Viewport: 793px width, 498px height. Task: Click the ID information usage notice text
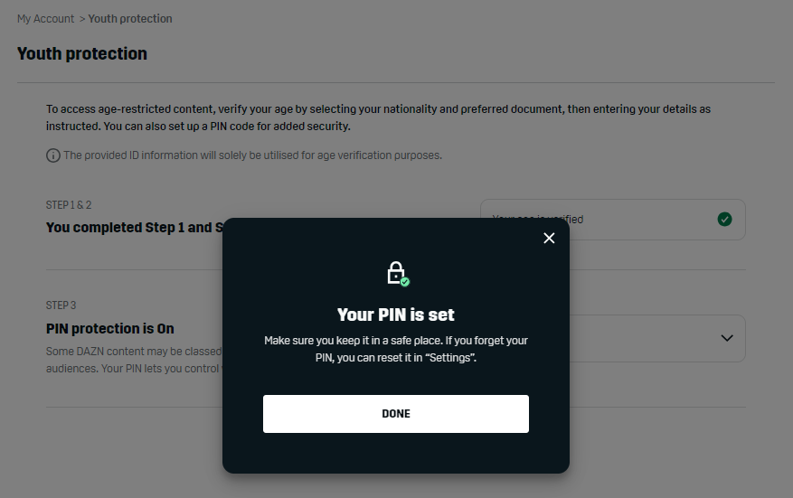(252, 155)
